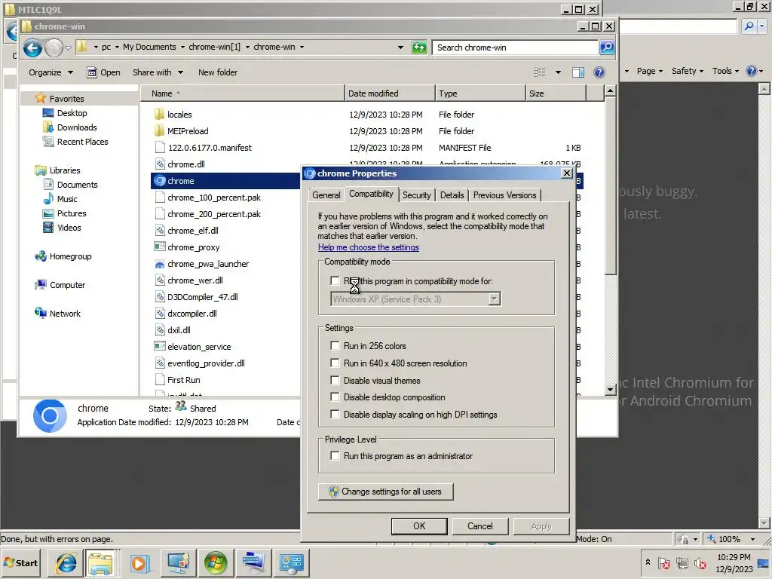This screenshot has height=579, width=772.
Task: Click the magnifier icon in the browser window
Action: 749,26
